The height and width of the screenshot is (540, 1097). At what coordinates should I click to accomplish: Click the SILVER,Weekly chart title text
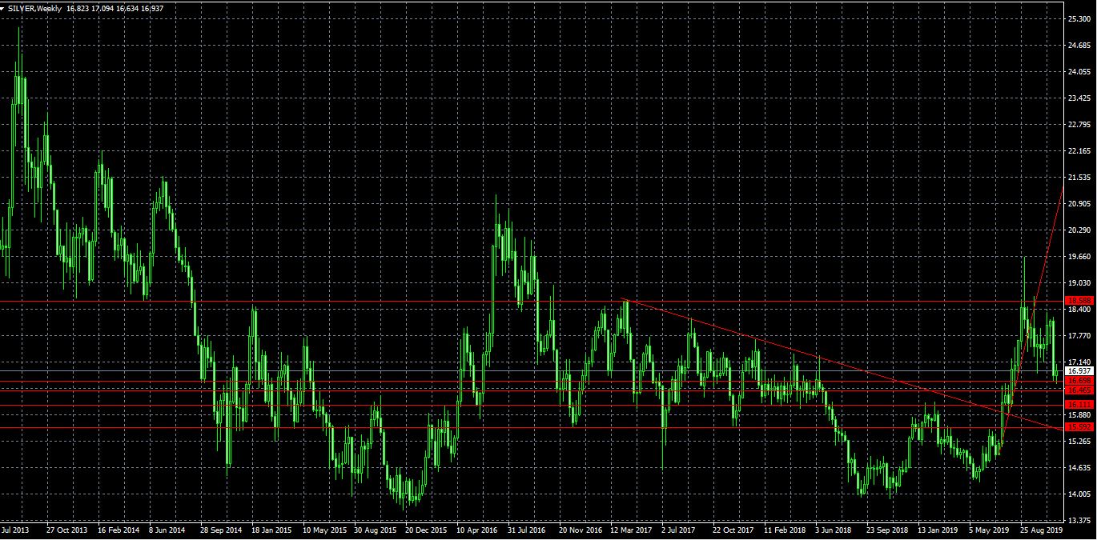click(x=35, y=7)
